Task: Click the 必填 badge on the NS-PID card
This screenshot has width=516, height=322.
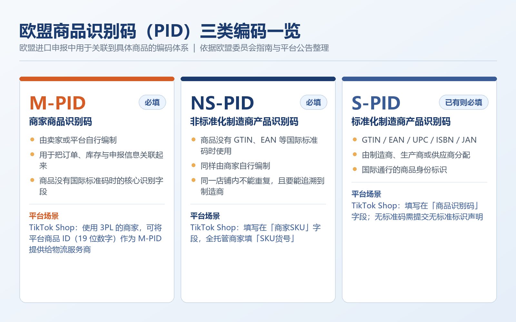Action: point(313,102)
